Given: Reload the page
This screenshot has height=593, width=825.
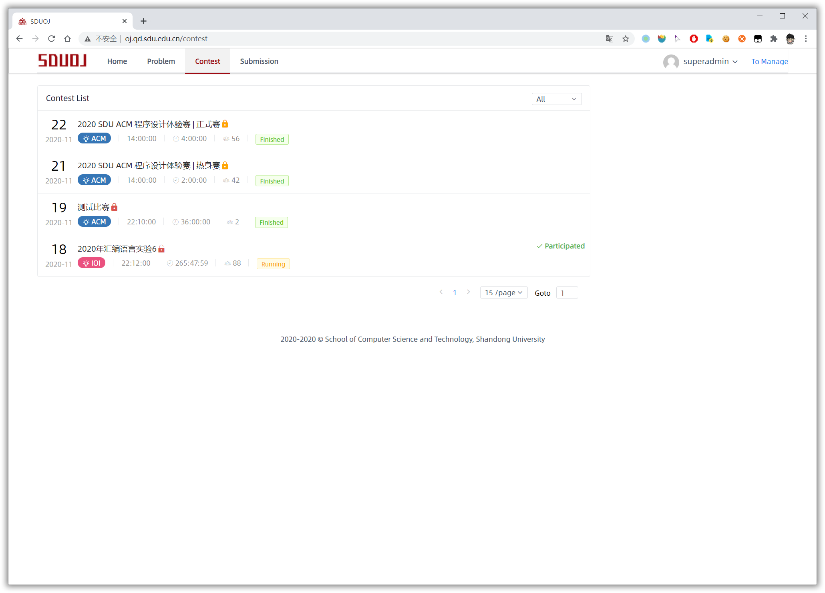Looking at the screenshot, I should tap(51, 39).
